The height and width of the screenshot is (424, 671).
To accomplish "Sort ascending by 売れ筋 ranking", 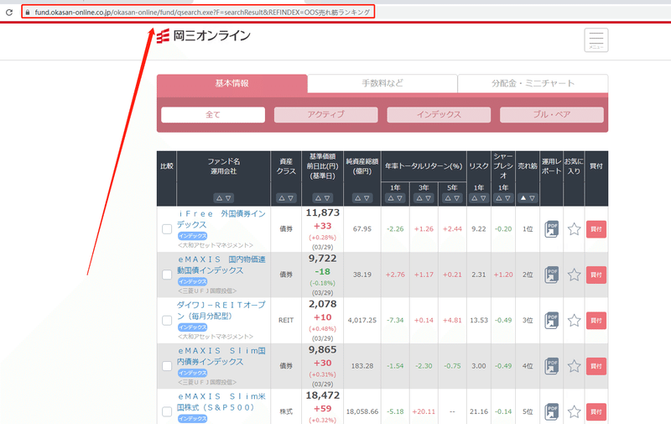I will pyautogui.click(x=523, y=198).
